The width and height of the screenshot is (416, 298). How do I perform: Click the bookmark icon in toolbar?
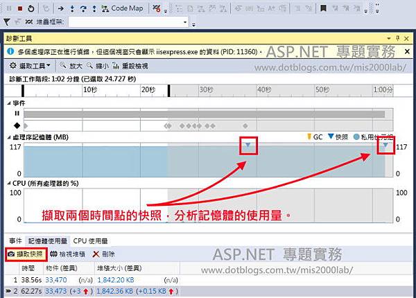[323, 8]
